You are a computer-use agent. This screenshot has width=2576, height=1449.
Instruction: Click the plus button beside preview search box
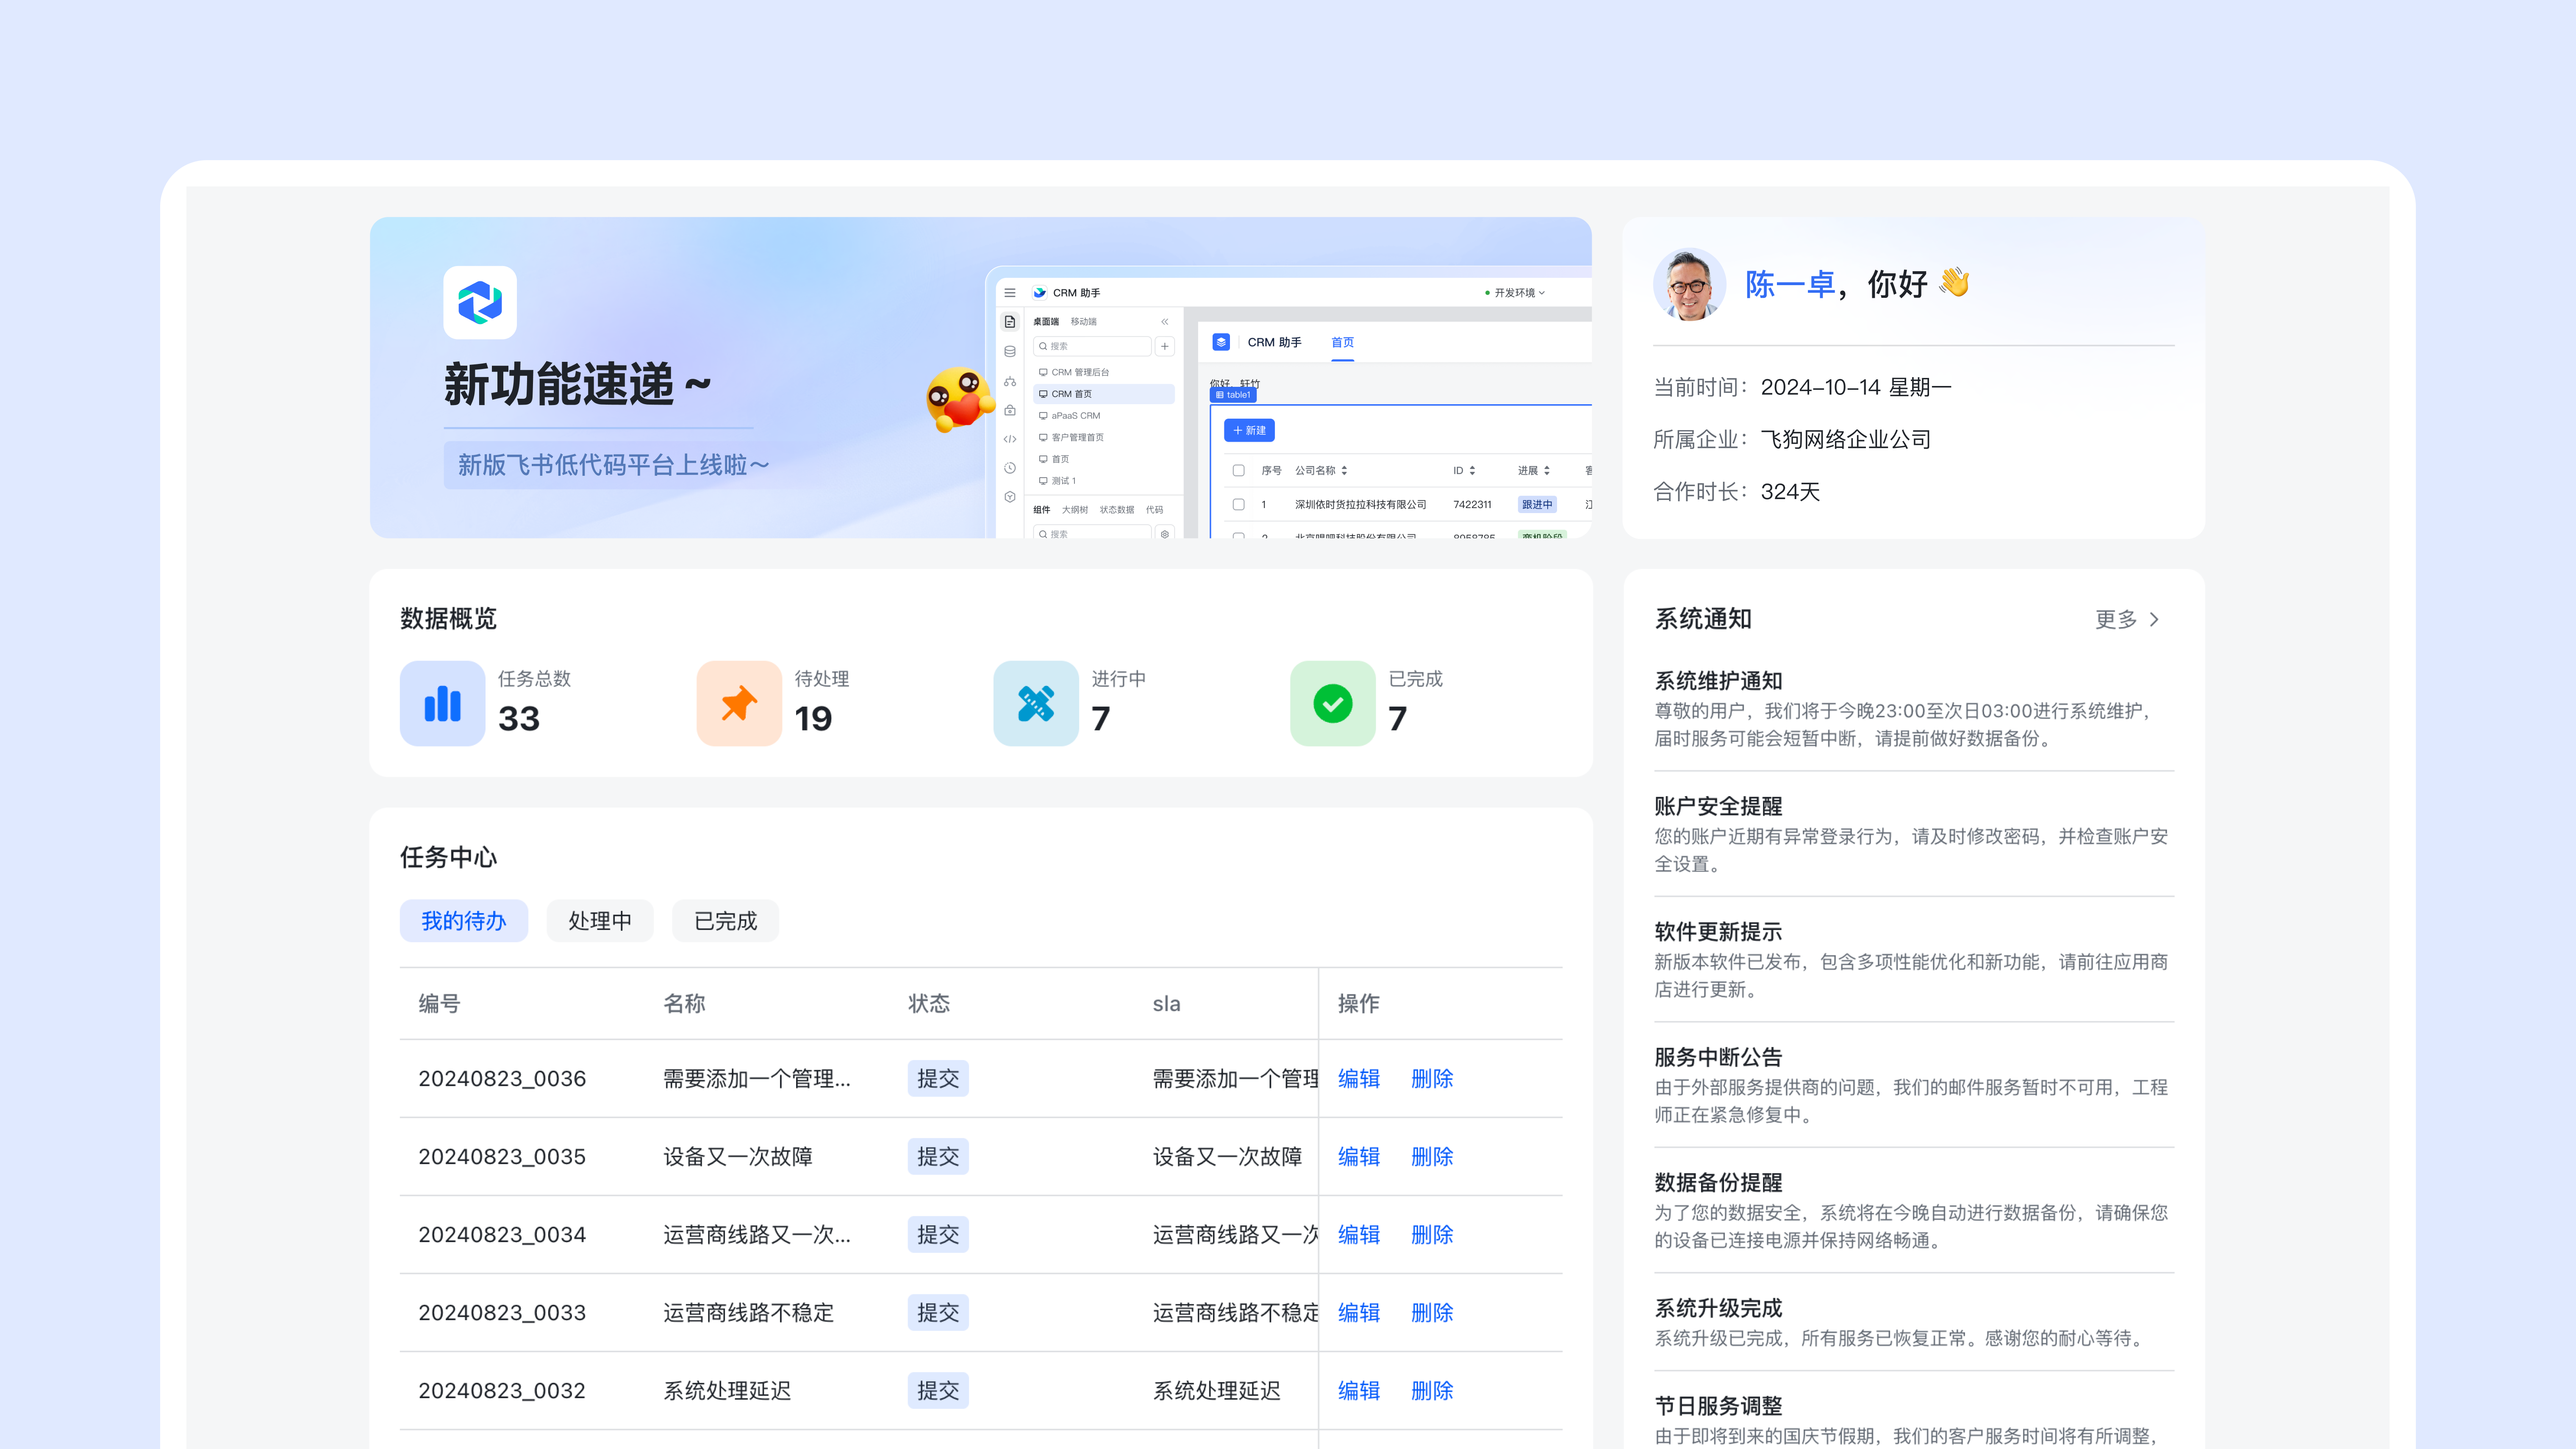1165,346
